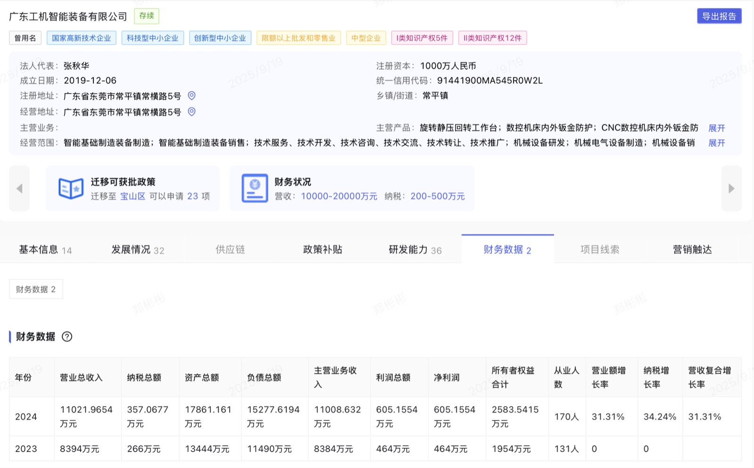The width and height of the screenshot is (754, 468).
Task: Click the 科技型中小企业 tag
Action: 153,38
